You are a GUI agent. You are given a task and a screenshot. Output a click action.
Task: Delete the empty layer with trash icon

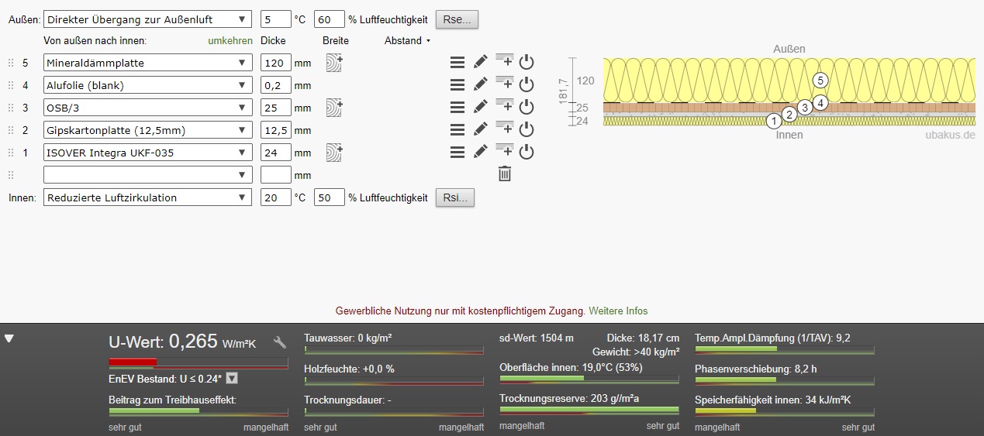(x=505, y=174)
